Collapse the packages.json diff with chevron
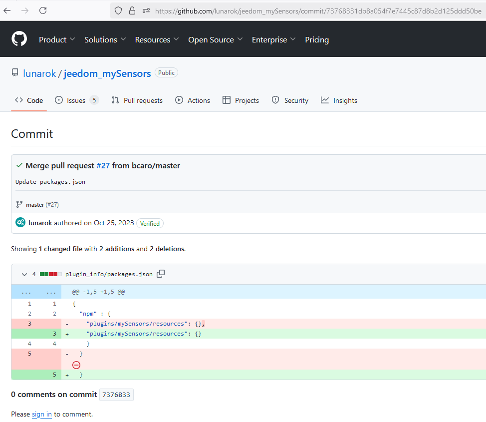 click(24, 274)
